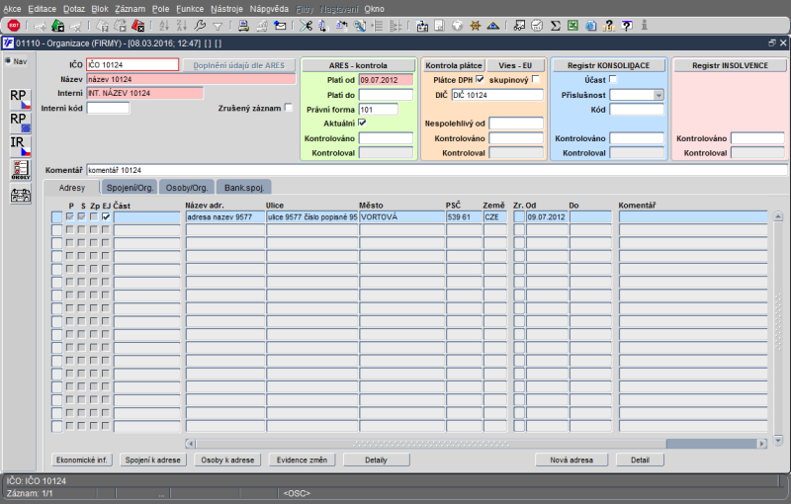This screenshot has width=791, height=504.
Task: Click the red cancel query toolbar icon
Action: click(137, 26)
